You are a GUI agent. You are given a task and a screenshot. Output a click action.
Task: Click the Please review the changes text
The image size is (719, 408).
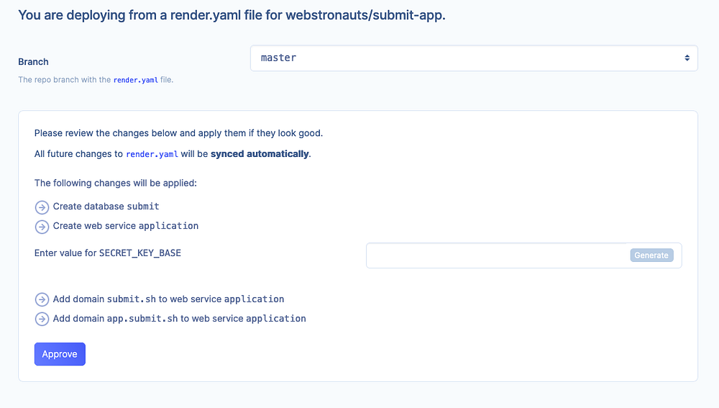(178, 133)
